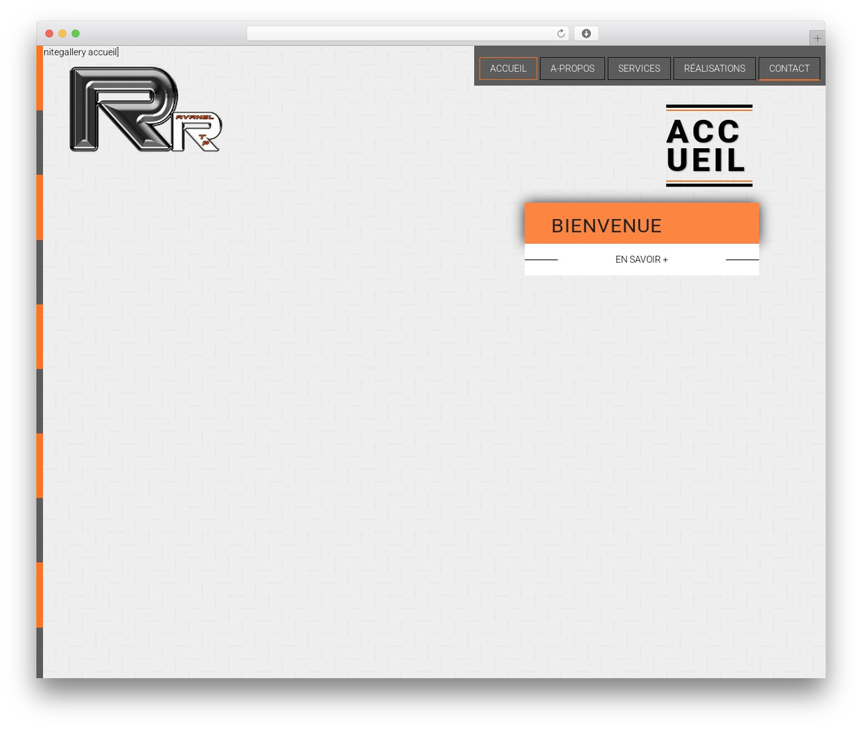This screenshot has height=730, width=862.
Task: Close the browser window
Action: 49,34
